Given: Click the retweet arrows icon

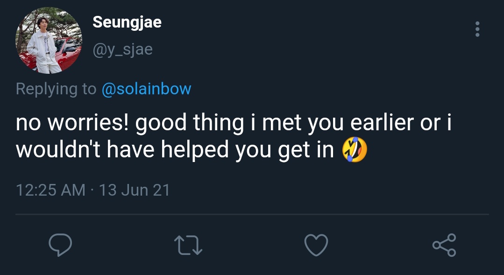Looking at the screenshot, I should [188, 245].
